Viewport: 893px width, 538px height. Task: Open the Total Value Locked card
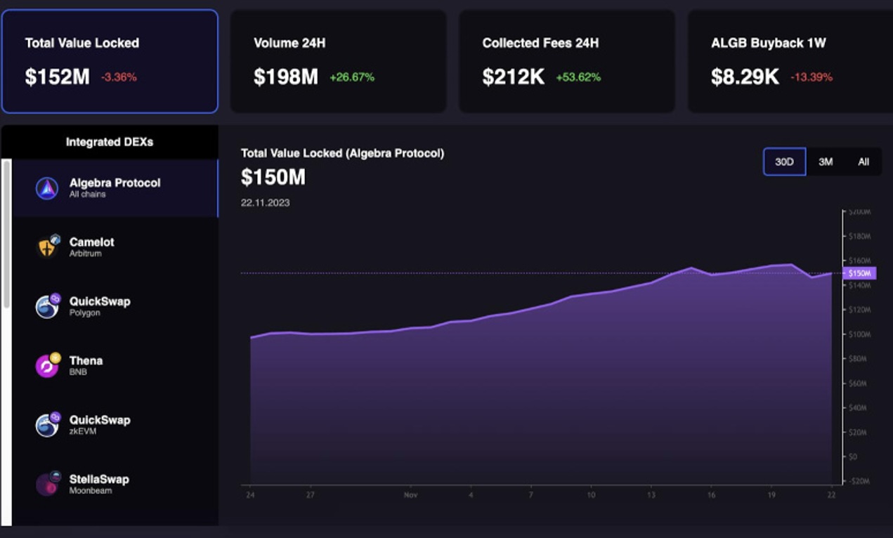tap(110, 61)
